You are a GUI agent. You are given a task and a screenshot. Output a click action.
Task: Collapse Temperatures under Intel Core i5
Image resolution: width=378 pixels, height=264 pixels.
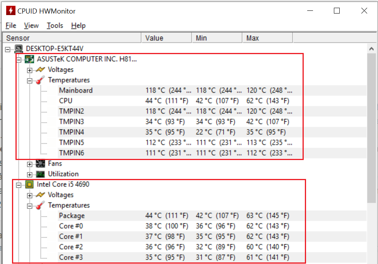pyautogui.click(x=29, y=206)
